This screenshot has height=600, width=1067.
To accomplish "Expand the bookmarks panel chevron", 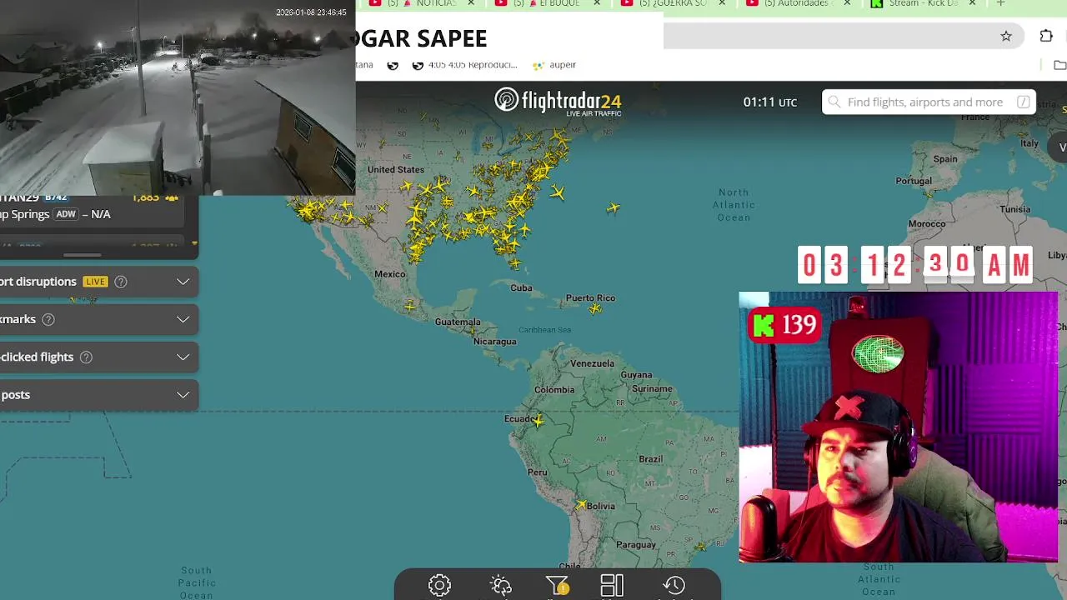I will tap(183, 319).
